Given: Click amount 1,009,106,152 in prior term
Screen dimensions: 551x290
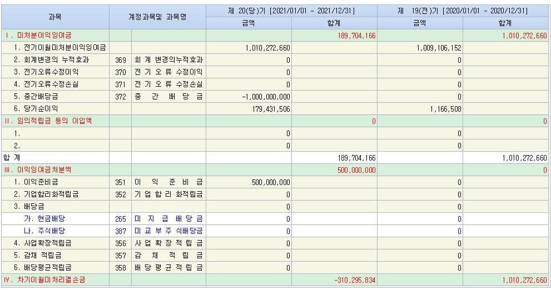Looking at the screenshot, I should coord(439,48).
